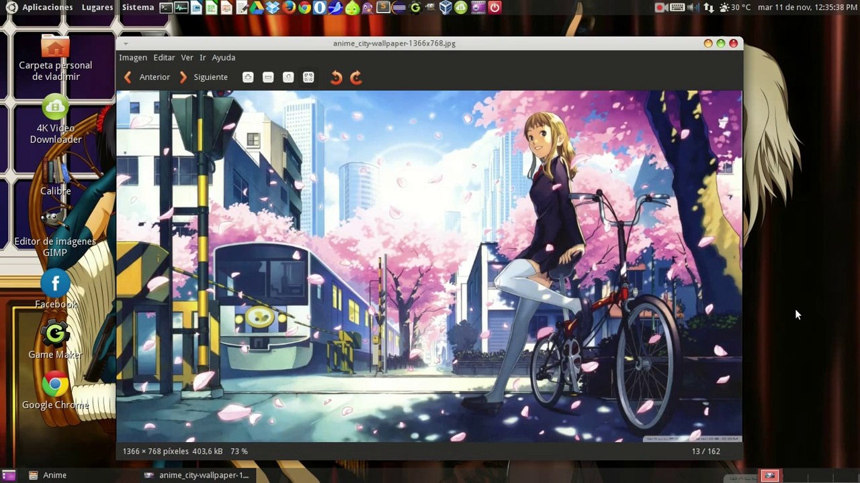Open the volume control in the tray
The width and height of the screenshot is (860, 483).
click(x=693, y=7)
